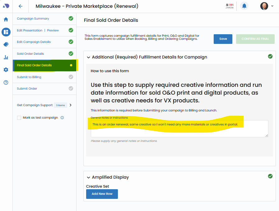Open the settings gear icon
Viewport: 279px width, 211px height.
[x=6, y=70]
